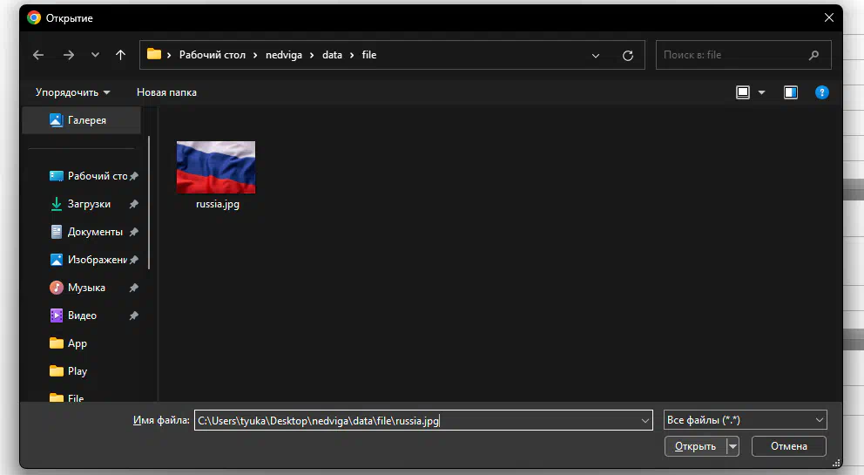Navigate to data breadcrumb folder
The height and width of the screenshot is (475, 864).
point(332,55)
